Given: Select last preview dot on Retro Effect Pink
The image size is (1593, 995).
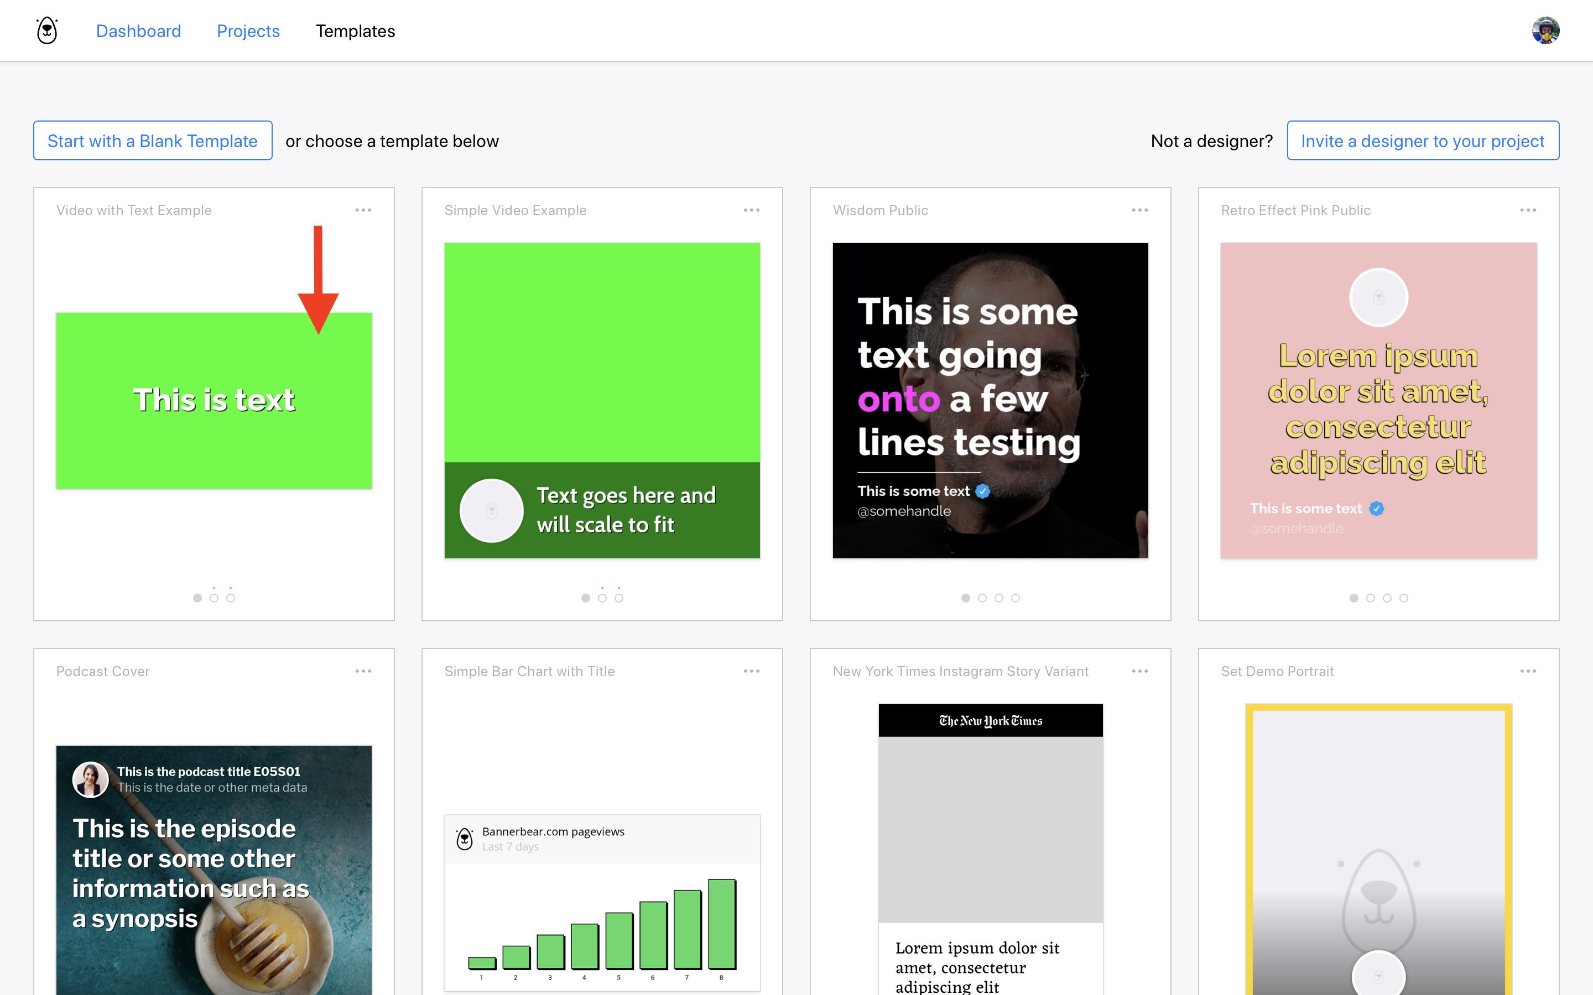Looking at the screenshot, I should click(1404, 598).
